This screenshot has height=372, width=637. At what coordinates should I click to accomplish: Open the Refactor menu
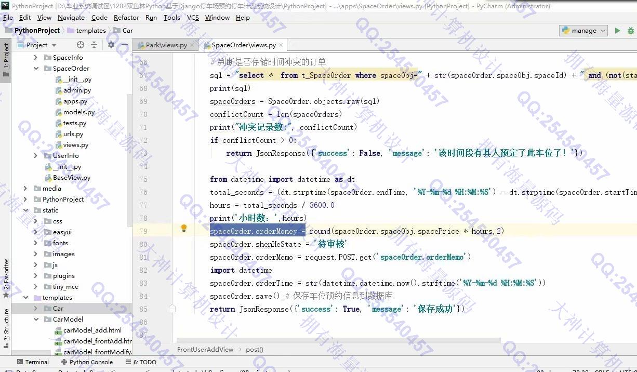pyautogui.click(x=126, y=17)
